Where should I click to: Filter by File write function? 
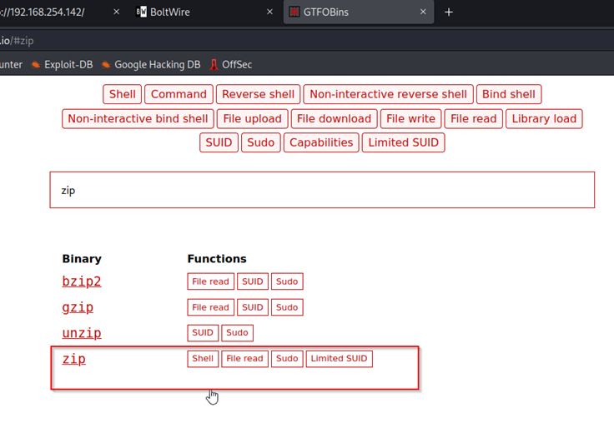tap(410, 118)
